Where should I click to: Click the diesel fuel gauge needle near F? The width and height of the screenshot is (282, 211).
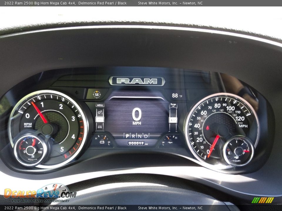click(x=246, y=151)
